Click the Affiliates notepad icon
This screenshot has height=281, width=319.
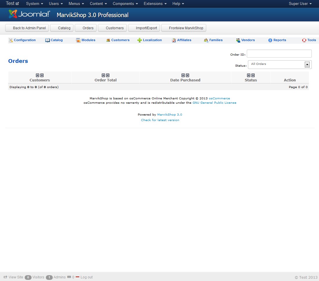174,40
